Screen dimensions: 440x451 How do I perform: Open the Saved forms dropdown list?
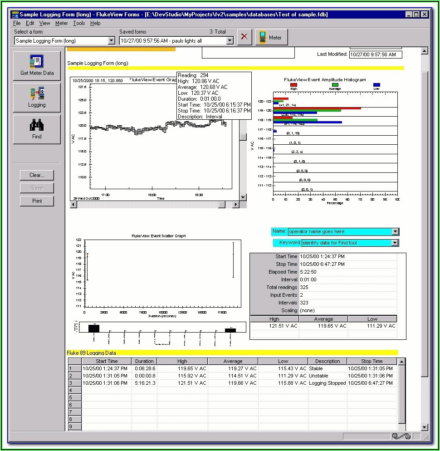pos(230,41)
